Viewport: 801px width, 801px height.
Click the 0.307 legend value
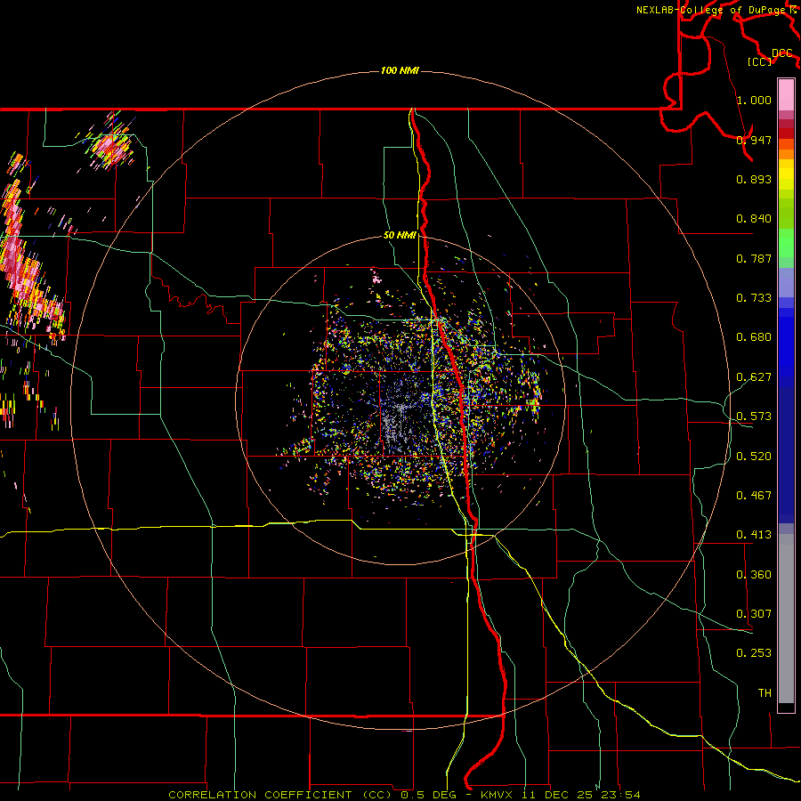click(754, 613)
